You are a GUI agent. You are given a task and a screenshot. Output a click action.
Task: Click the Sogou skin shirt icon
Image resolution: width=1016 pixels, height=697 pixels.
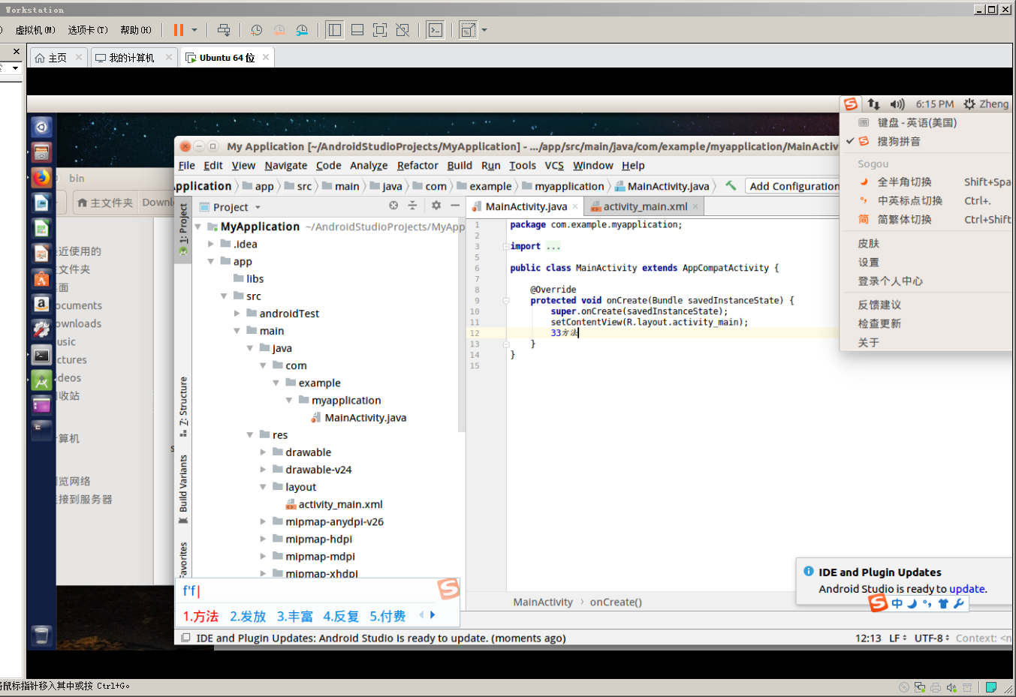tap(943, 603)
